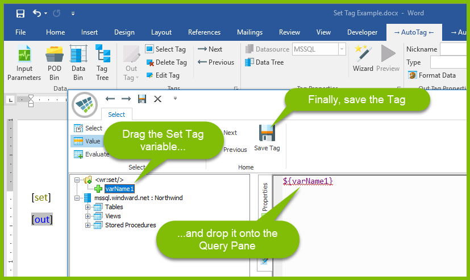The width and height of the screenshot is (470, 280).
Task: Click the Select button in tag editor
Action: [88, 128]
